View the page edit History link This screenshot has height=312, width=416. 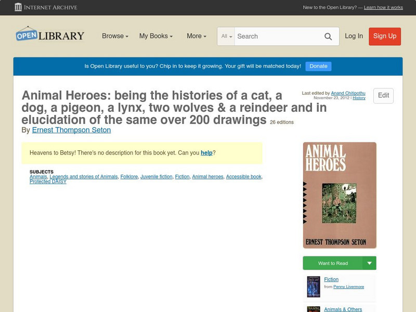click(359, 98)
